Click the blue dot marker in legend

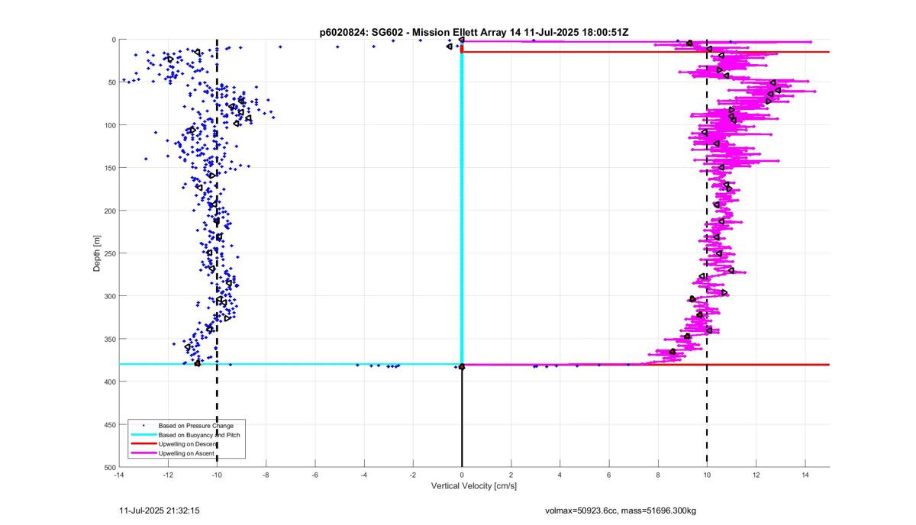(142, 425)
